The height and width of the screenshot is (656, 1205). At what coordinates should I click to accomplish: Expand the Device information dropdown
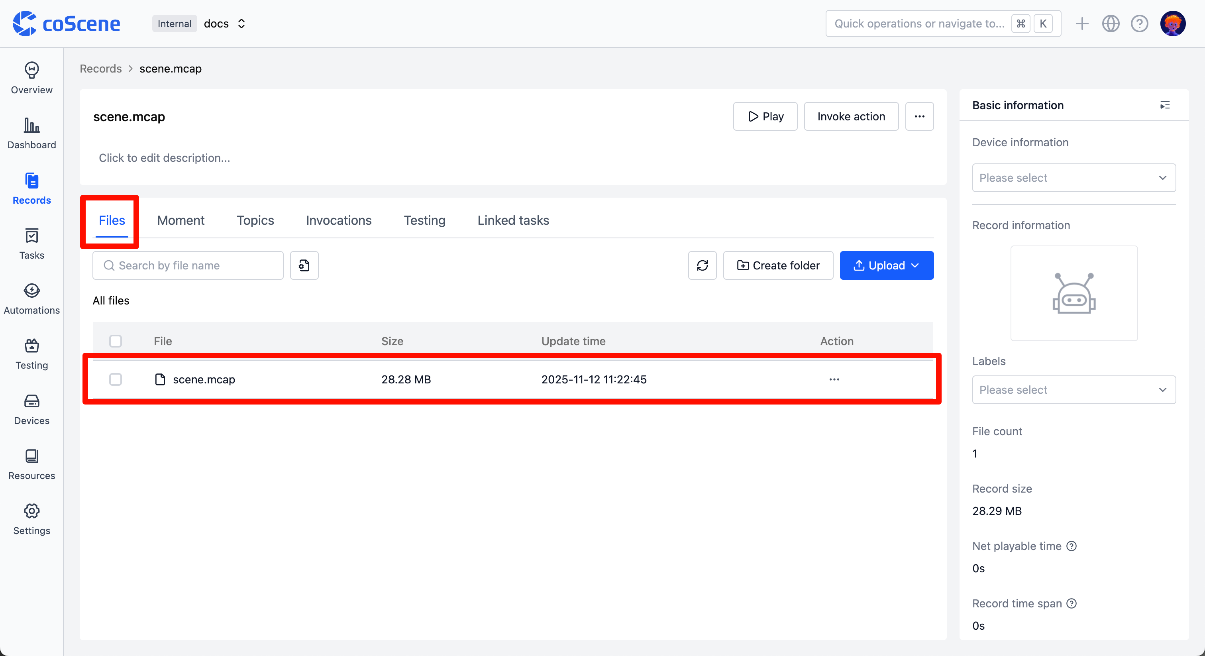point(1074,178)
